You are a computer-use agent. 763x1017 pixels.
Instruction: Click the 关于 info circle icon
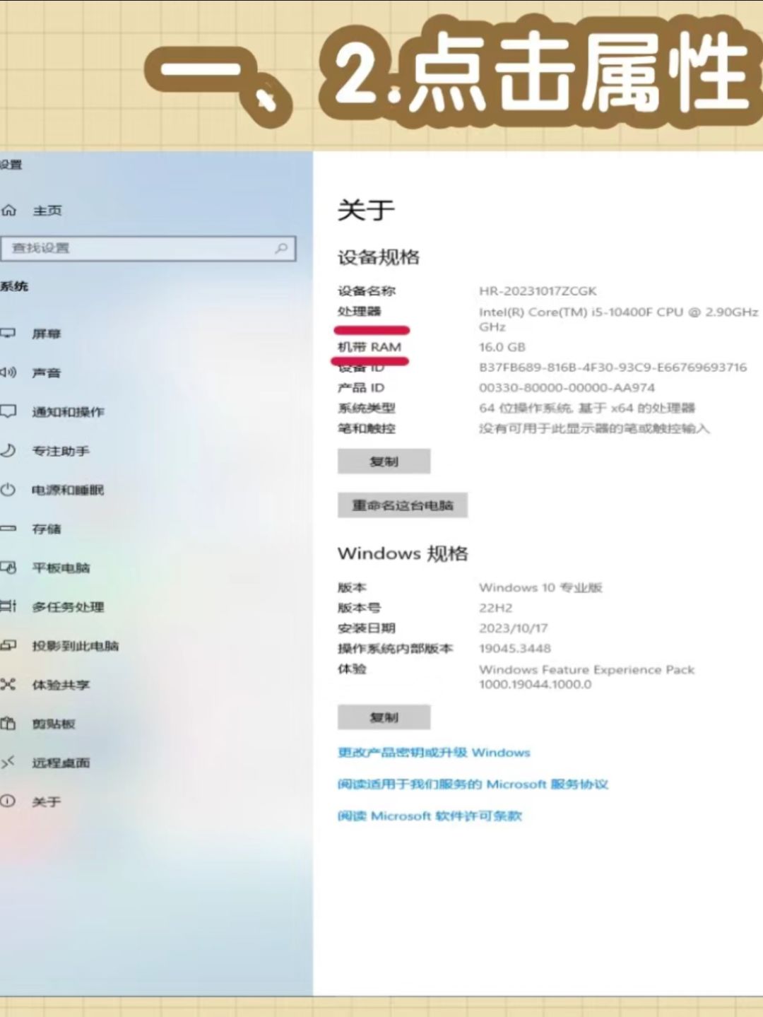click(x=8, y=801)
